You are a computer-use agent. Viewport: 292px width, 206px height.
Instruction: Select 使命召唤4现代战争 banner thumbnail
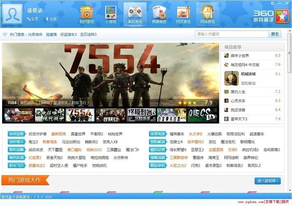pos(50,115)
